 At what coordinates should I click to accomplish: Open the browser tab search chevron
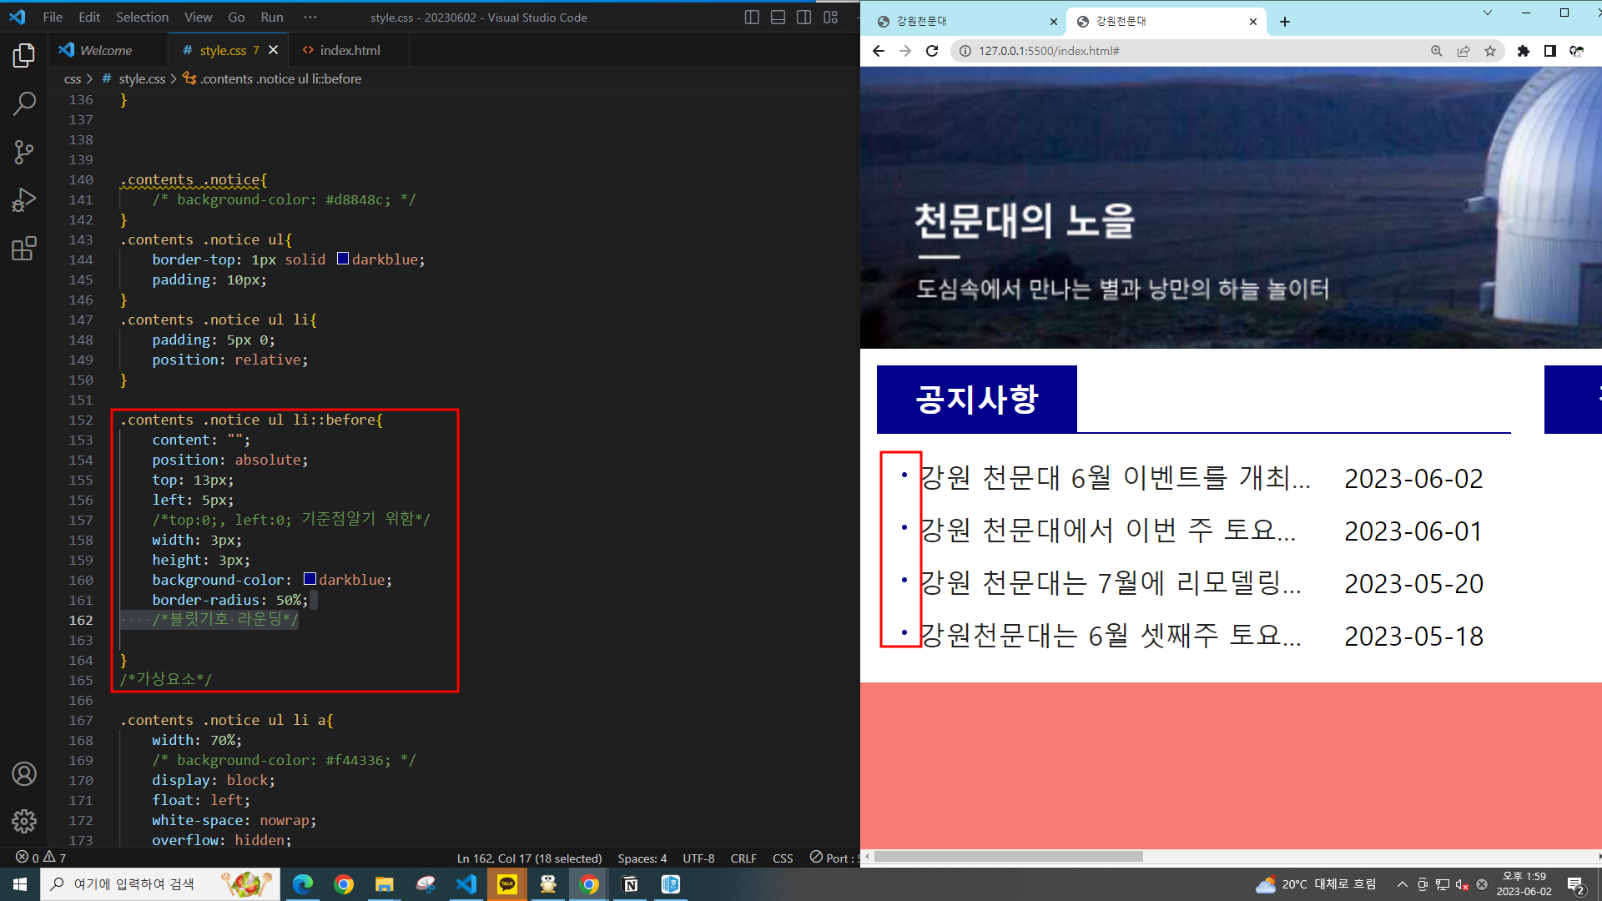click(x=1487, y=13)
